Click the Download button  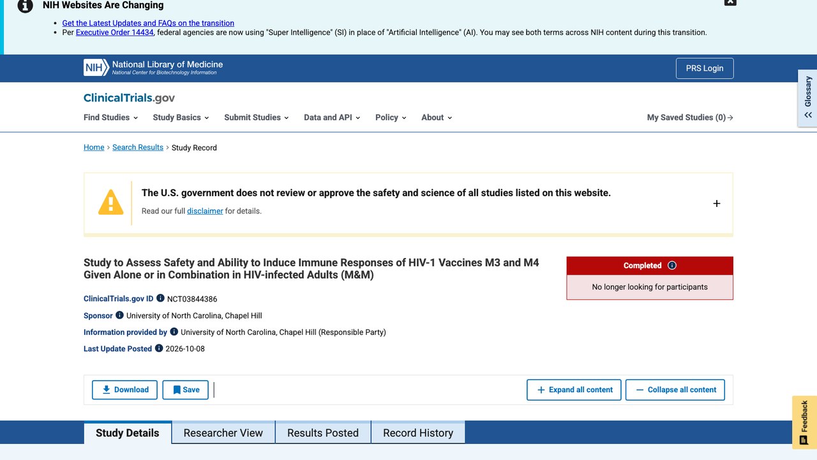(x=125, y=390)
